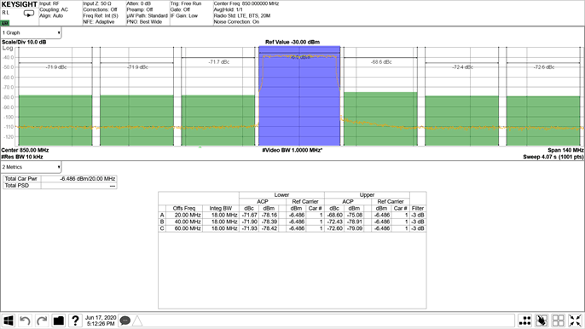
Task: Click the Total PSD row value
Action: click(79, 186)
